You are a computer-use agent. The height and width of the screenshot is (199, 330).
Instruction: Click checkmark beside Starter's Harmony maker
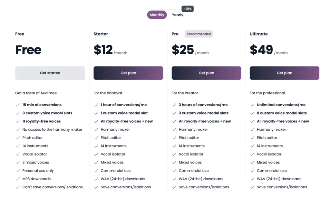pos(96,130)
